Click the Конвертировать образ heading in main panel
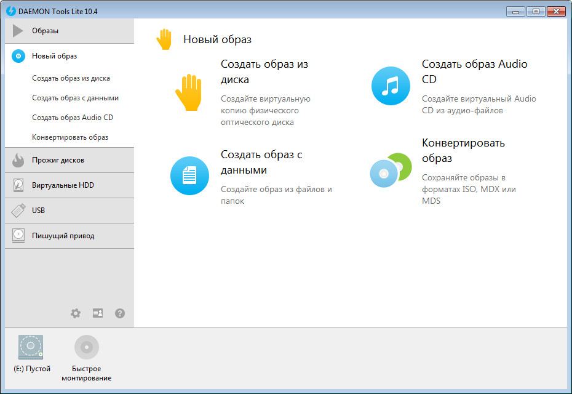The image size is (572, 394). click(463, 150)
